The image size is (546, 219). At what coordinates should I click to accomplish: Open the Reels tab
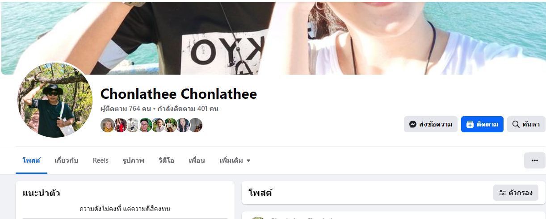(101, 160)
